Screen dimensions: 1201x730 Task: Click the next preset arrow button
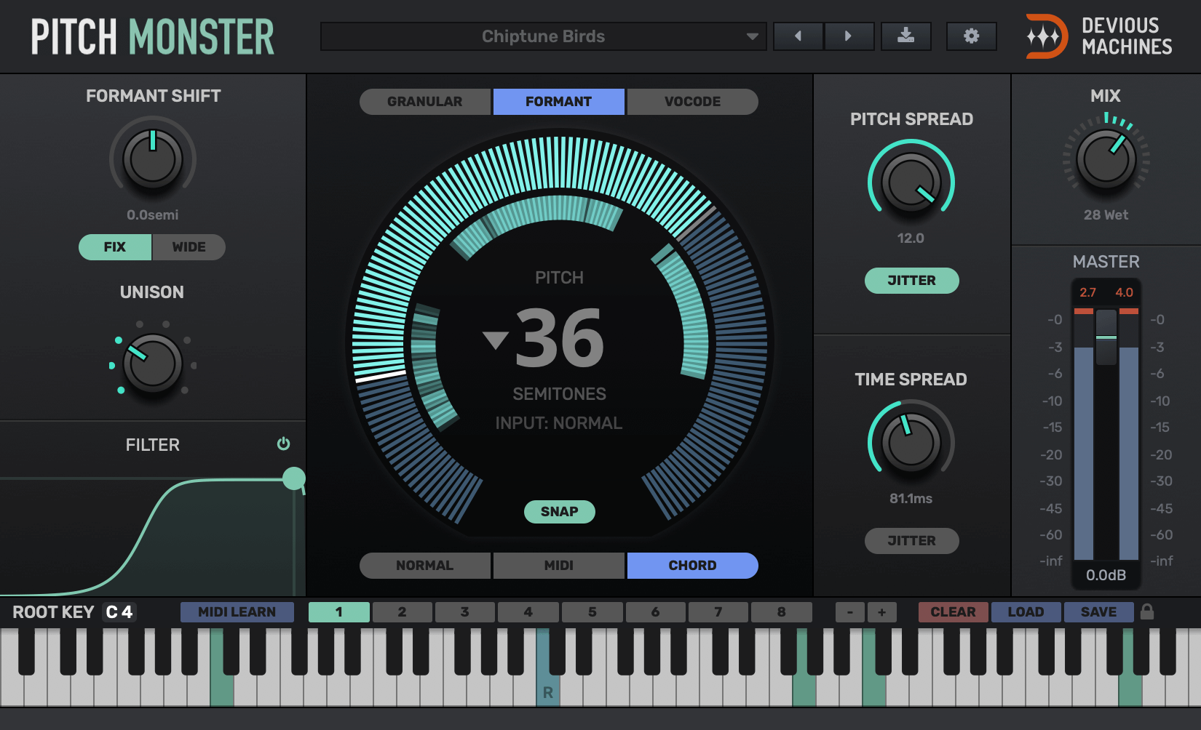[849, 36]
